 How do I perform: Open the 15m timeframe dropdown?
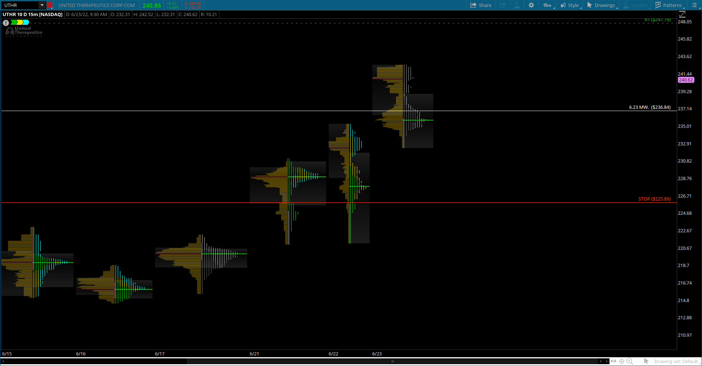tap(548, 5)
